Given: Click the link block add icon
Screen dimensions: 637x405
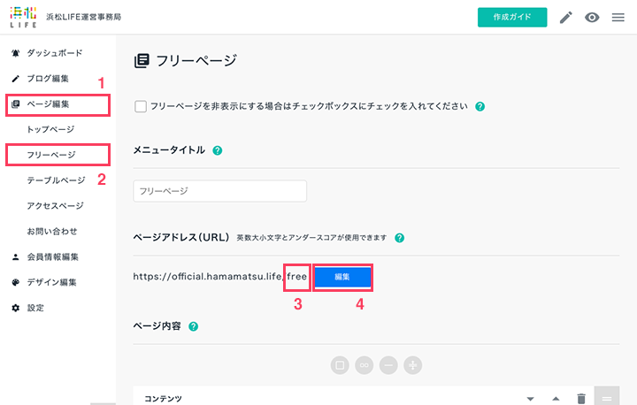Looking at the screenshot, I should coord(364,365).
